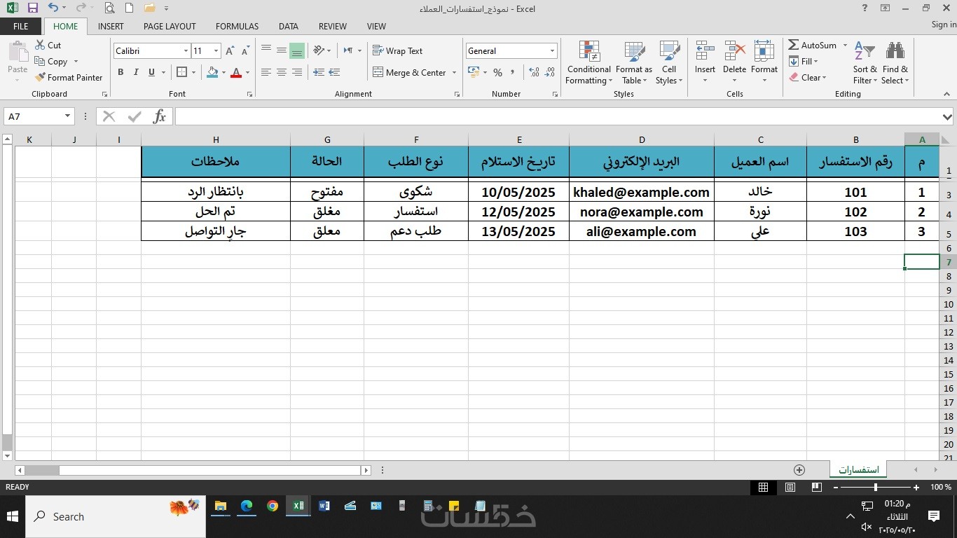This screenshot has height=538, width=957.
Task: Click the Increase Indent icon
Action: [x=334, y=72]
